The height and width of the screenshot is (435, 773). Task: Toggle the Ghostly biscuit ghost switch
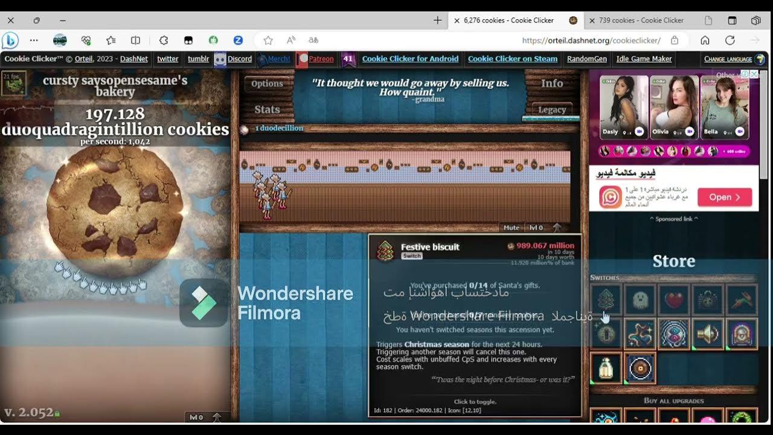pos(640,299)
